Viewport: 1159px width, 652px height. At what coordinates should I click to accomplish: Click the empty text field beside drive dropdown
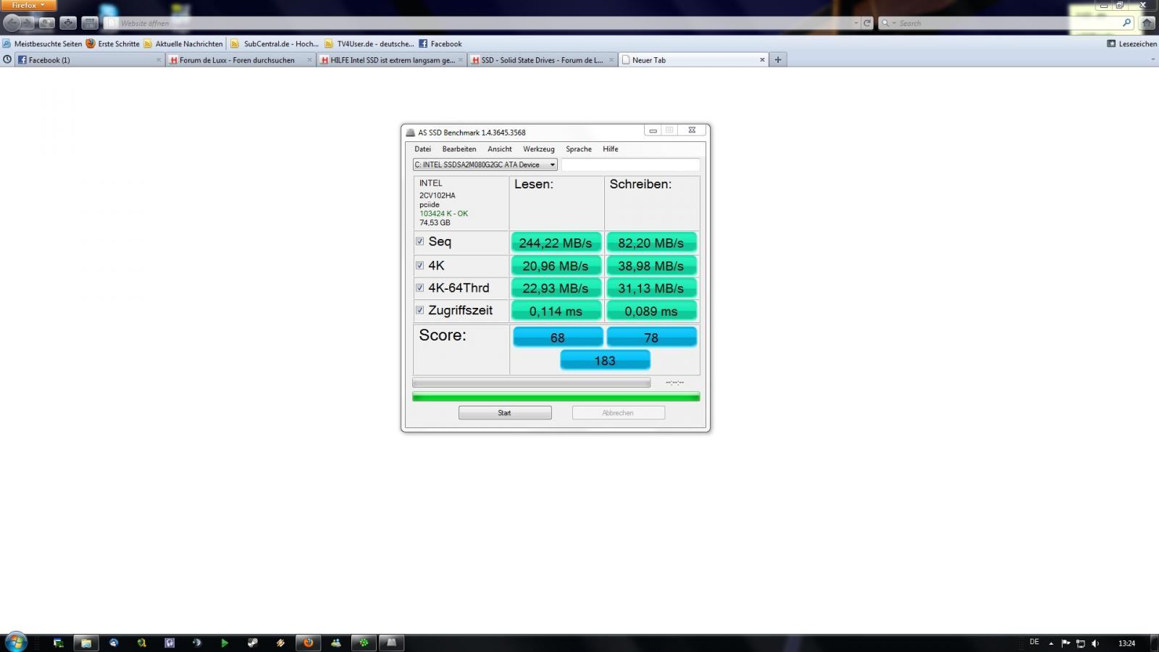pos(630,165)
